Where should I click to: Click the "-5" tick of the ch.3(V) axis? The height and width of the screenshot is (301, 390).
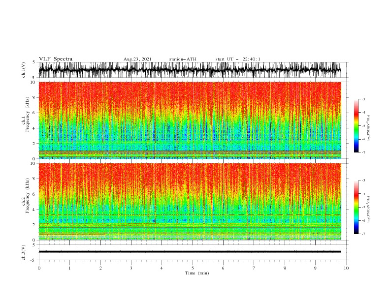(x=33, y=260)
